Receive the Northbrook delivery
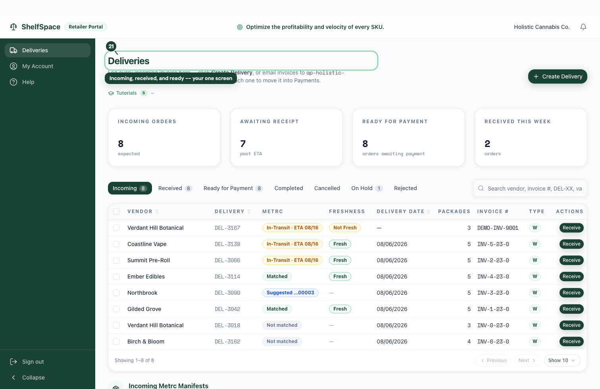Viewport: 600px width, 389px height. 571,293
